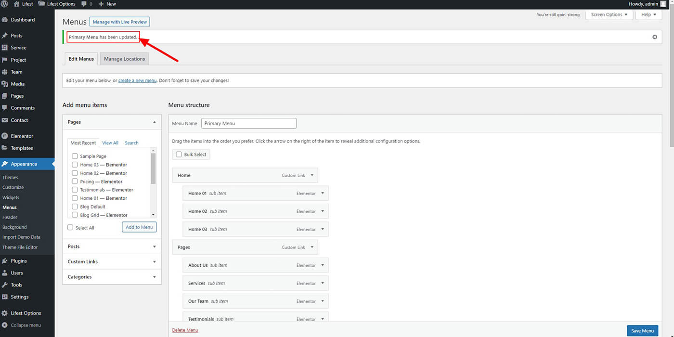The width and height of the screenshot is (674, 337).
Task: Click the Contact envelope icon
Action: point(5,120)
